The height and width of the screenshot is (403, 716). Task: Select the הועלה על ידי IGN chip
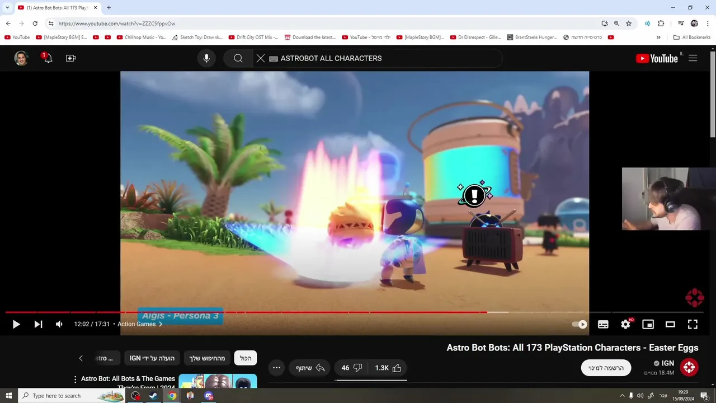pos(152,358)
